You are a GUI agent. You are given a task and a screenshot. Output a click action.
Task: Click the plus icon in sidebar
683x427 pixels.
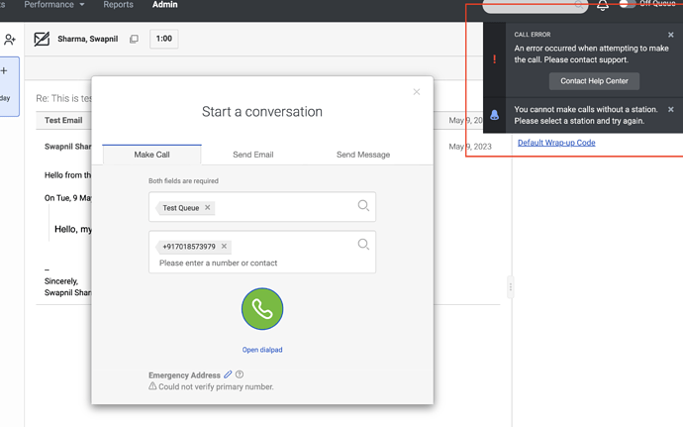pos(4,70)
